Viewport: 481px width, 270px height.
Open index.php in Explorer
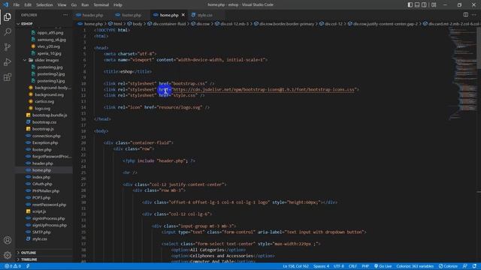pyautogui.click(x=41, y=177)
